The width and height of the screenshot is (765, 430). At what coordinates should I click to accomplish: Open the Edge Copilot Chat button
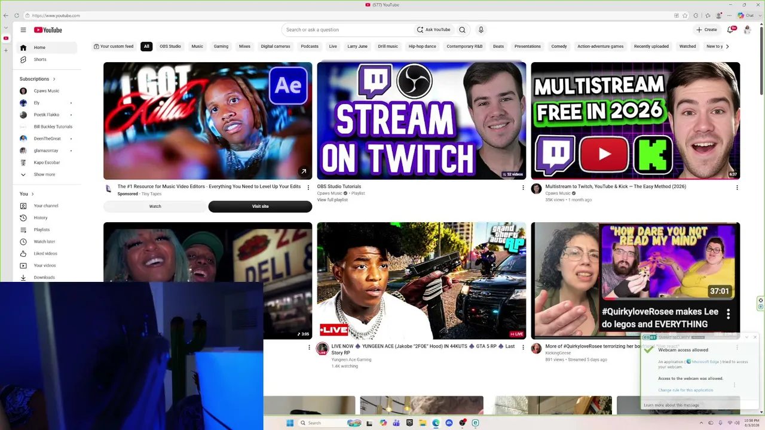745,16
